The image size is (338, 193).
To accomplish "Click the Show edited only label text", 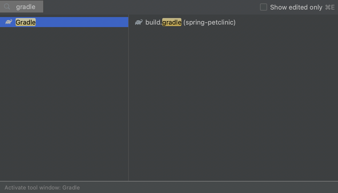I will 296,7.
